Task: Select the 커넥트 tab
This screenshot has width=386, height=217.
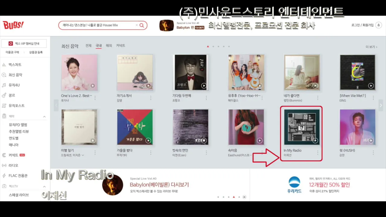Action: pos(121,46)
